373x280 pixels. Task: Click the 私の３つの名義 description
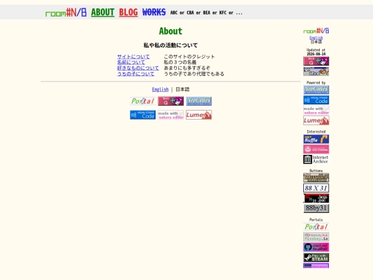[x=180, y=62]
